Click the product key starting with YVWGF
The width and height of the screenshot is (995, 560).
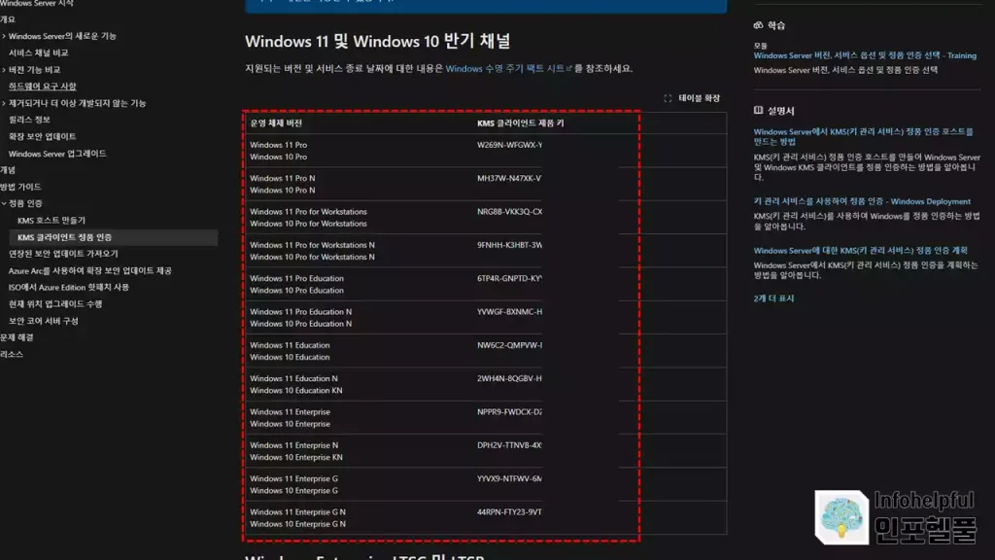pyautogui.click(x=509, y=312)
